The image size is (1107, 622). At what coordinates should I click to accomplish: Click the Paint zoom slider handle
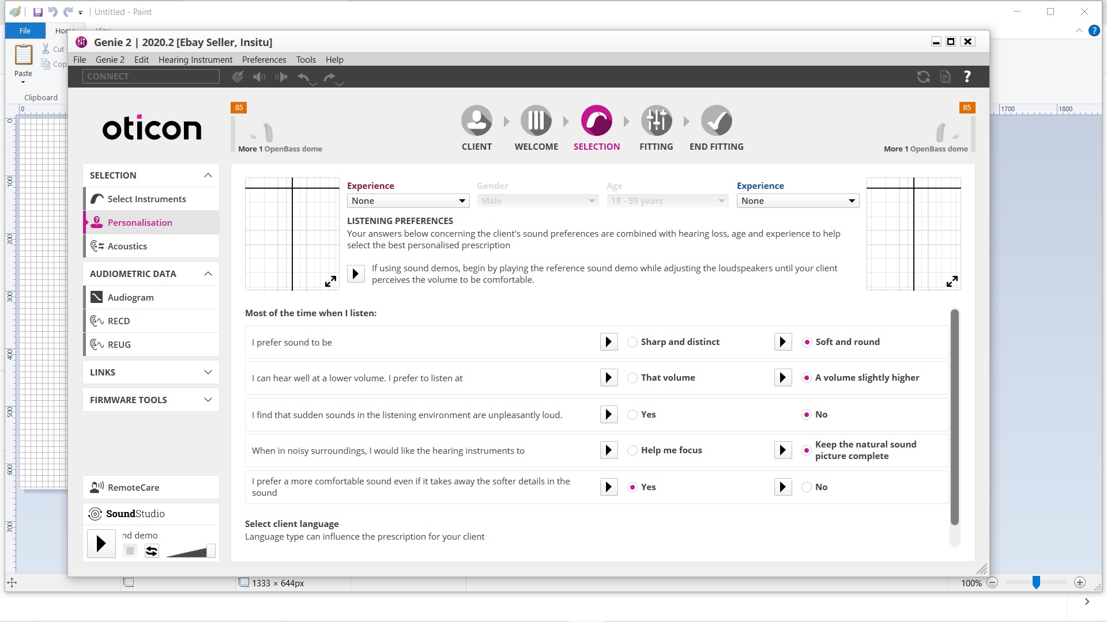point(1036,583)
